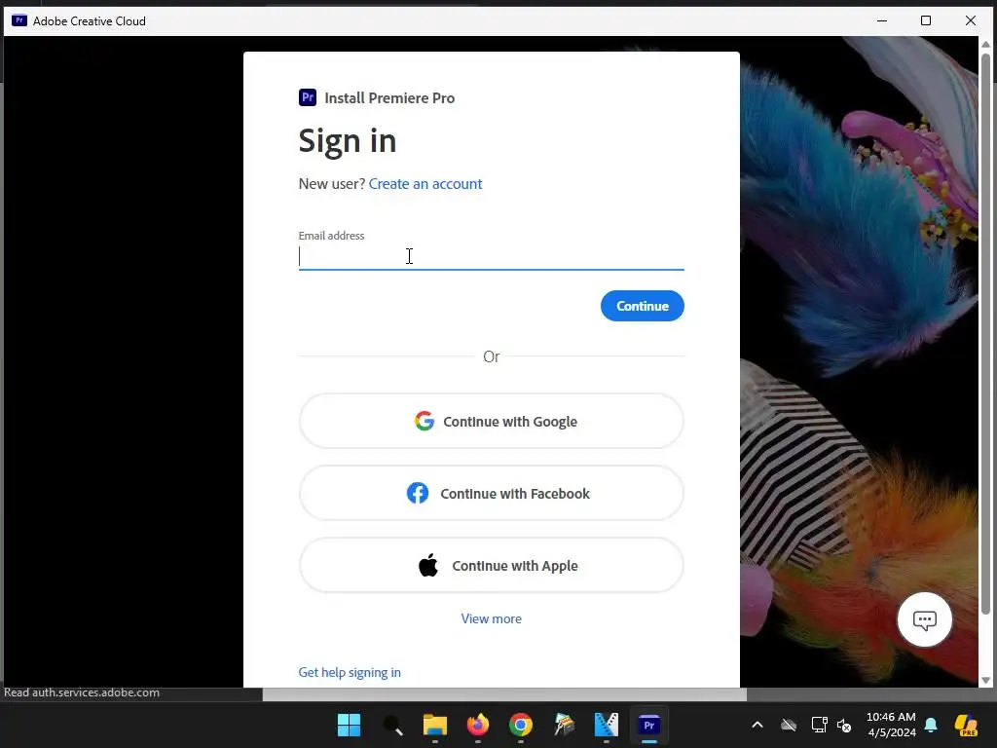Click the scrollbar up arrow
Viewport: 997px width, 748px height.
(985, 44)
